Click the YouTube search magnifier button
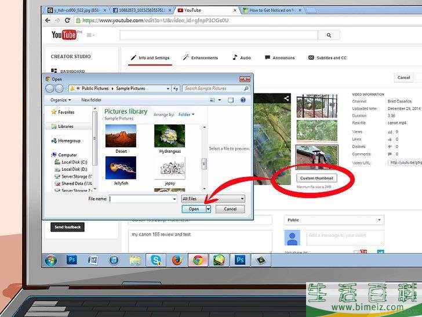 pyautogui.click(x=329, y=35)
